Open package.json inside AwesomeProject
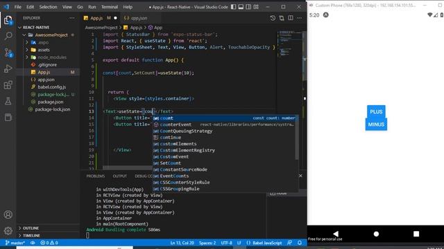This screenshot has height=249, width=444. pyautogui.click(x=51, y=102)
